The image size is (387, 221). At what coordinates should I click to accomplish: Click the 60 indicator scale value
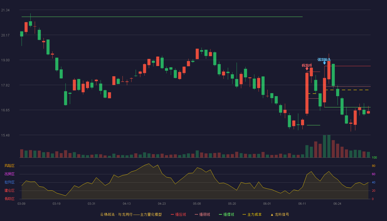tap(373, 174)
